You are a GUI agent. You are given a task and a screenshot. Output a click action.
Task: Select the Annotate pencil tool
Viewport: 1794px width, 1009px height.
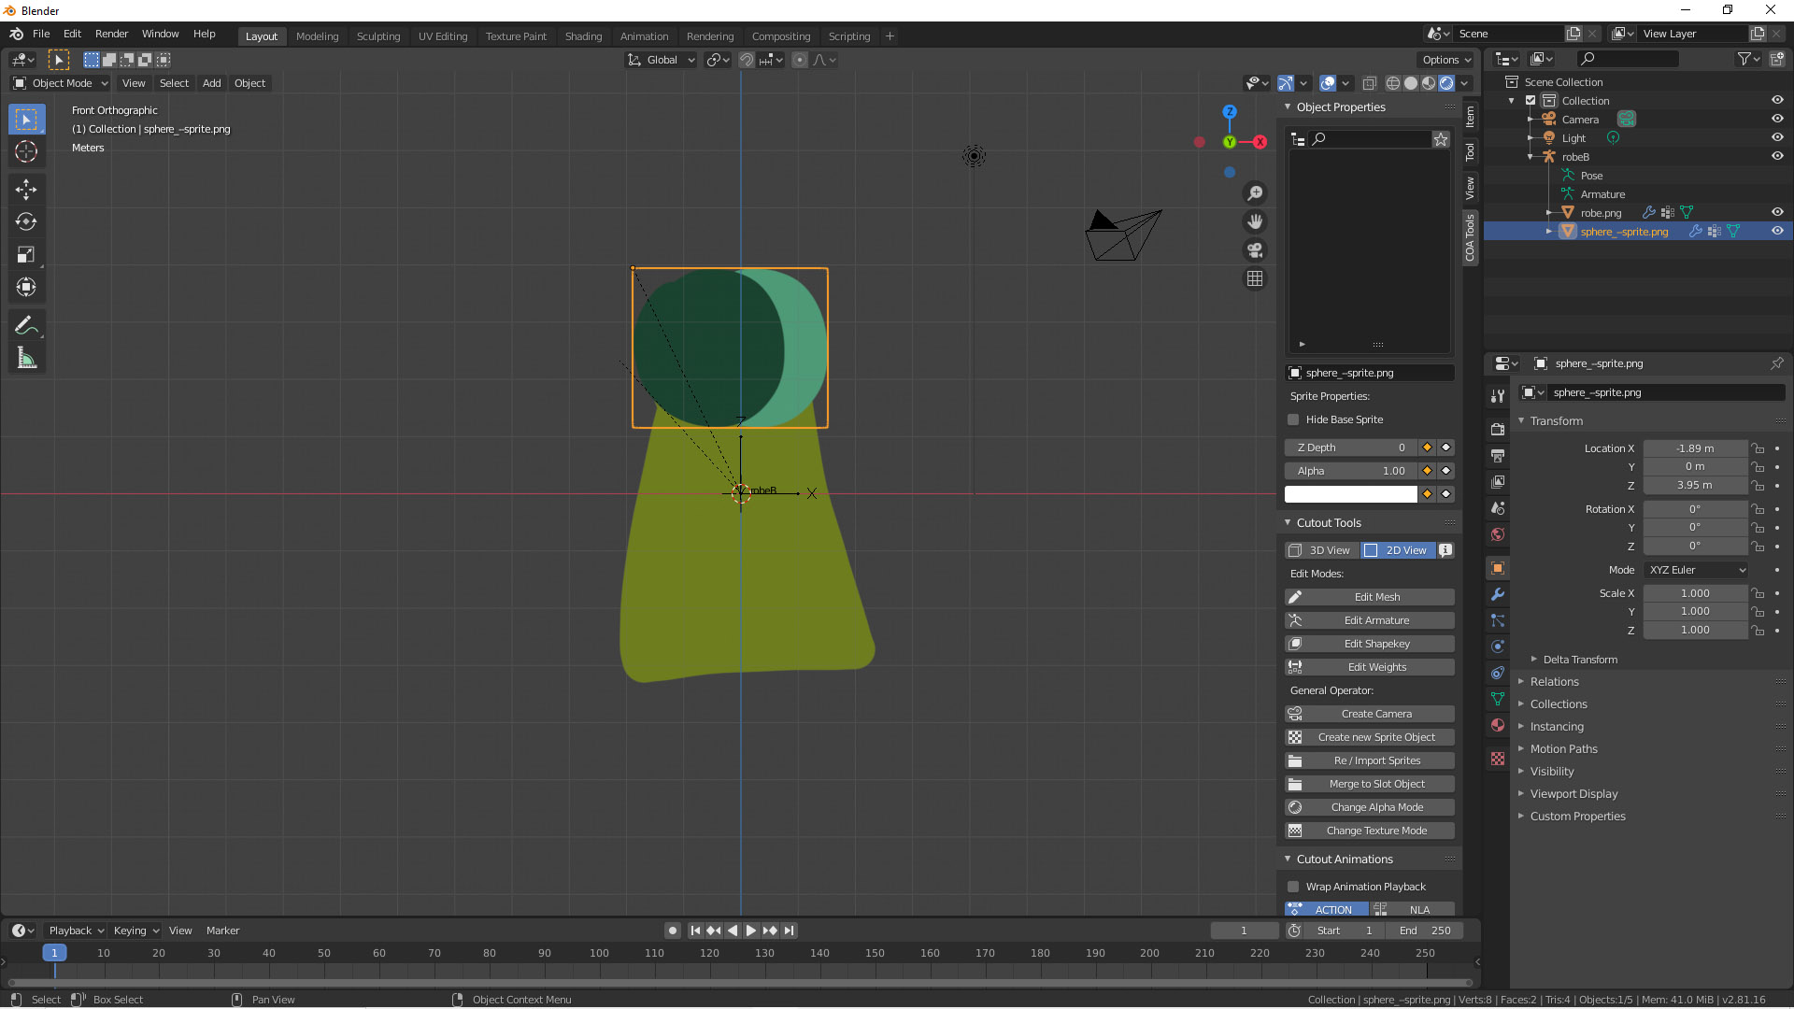pyautogui.click(x=26, y=325)
